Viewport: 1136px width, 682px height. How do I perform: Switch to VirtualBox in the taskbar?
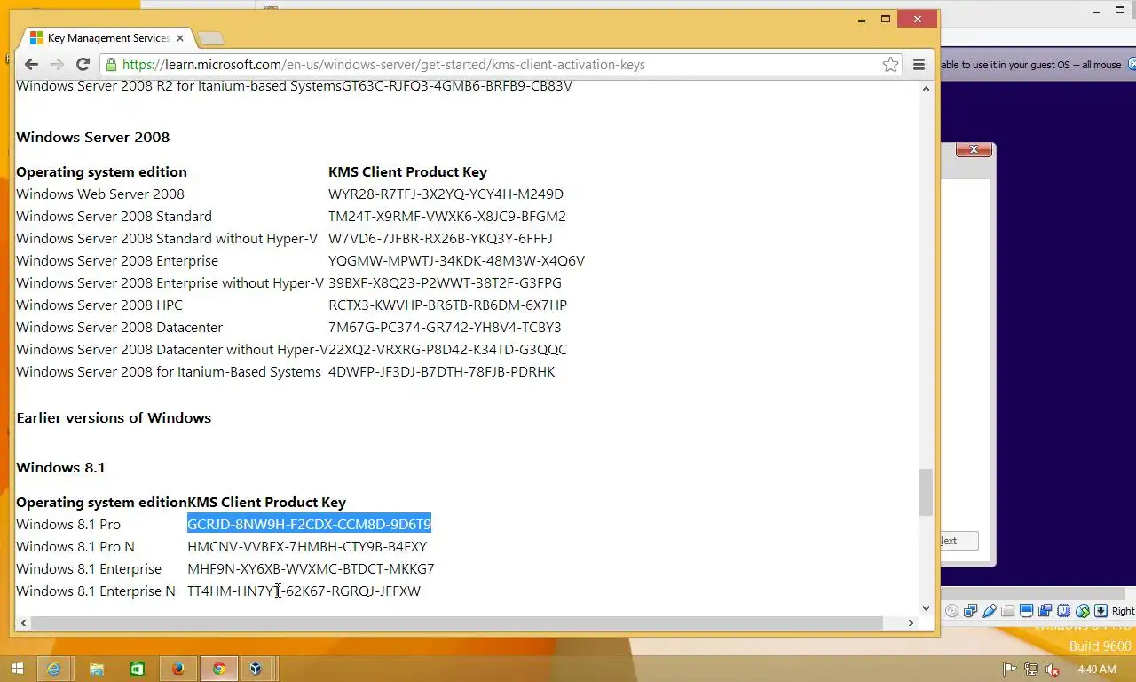coord(256,669)
